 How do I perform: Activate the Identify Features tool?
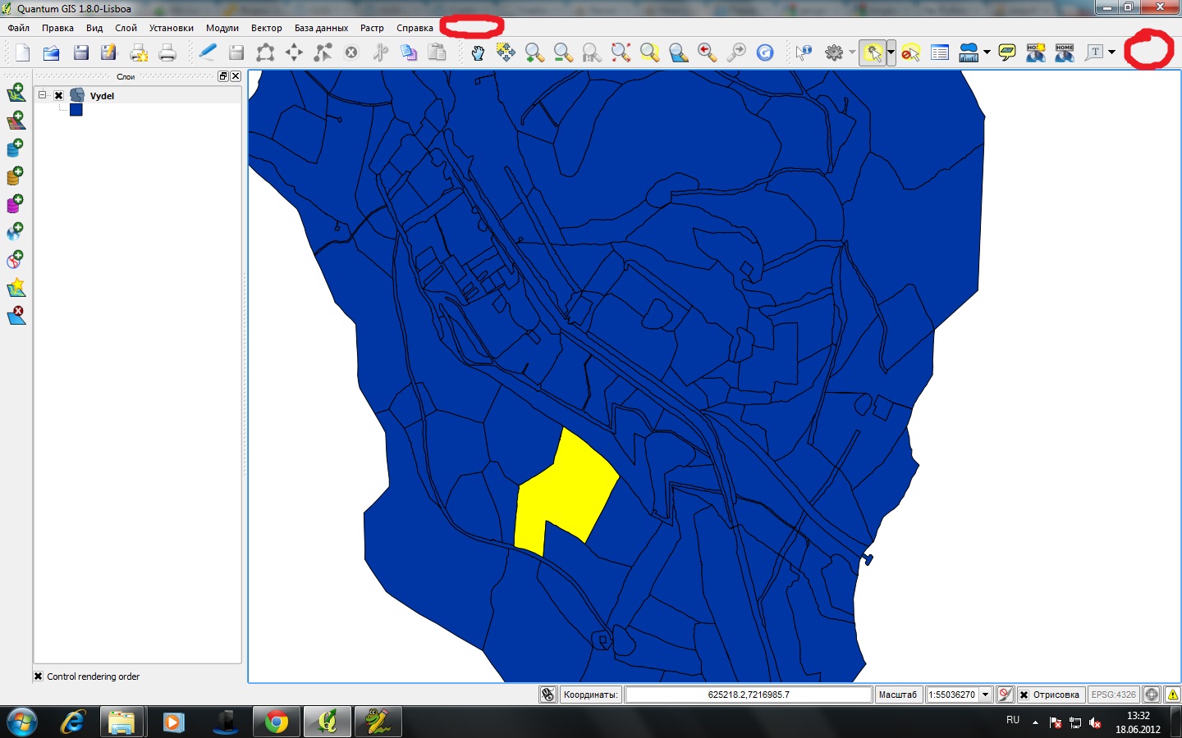[804, 53]
